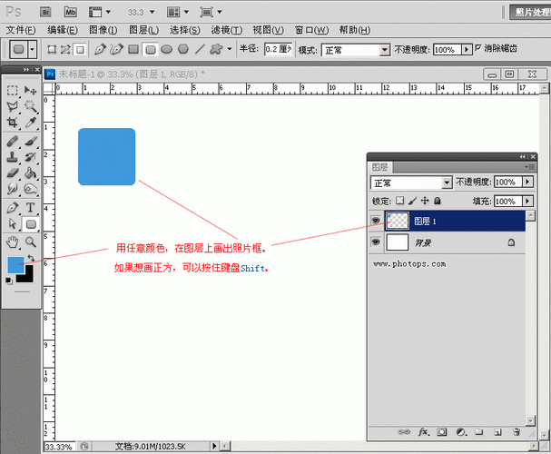Image resolution: width=551 pixels, height=454 pixels.
Task: Choose the Eraser tool
Action: [x=13, y=173]
